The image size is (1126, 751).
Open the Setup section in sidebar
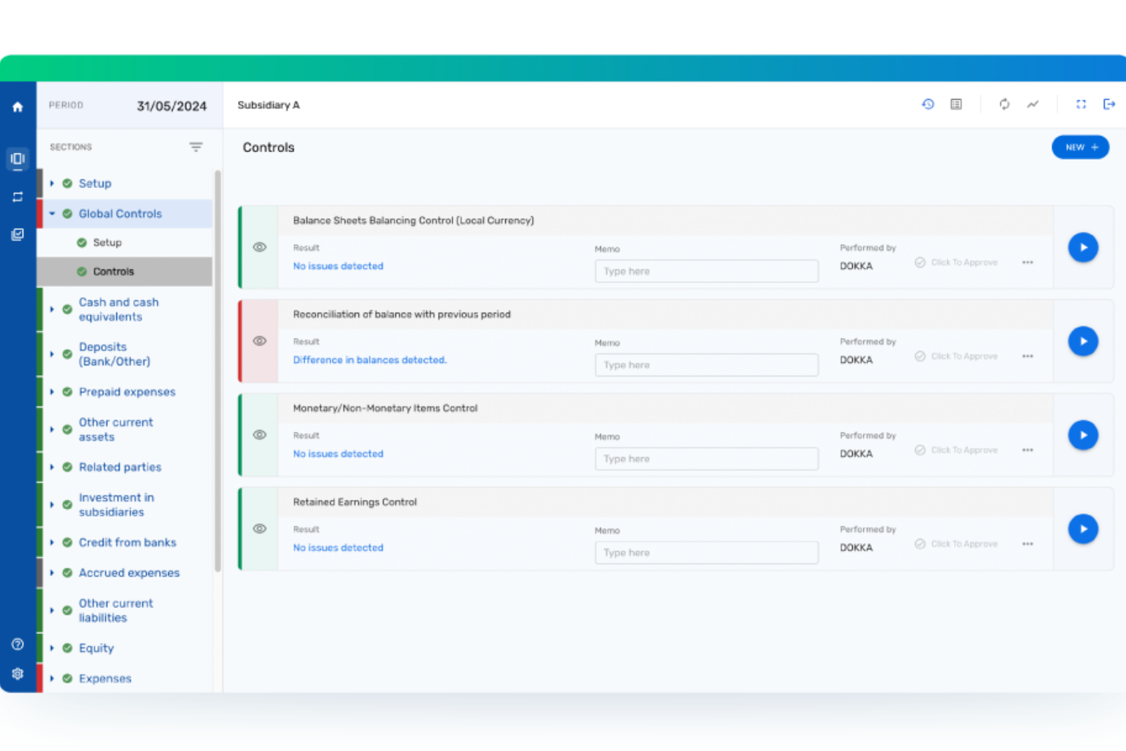[95, 183]
